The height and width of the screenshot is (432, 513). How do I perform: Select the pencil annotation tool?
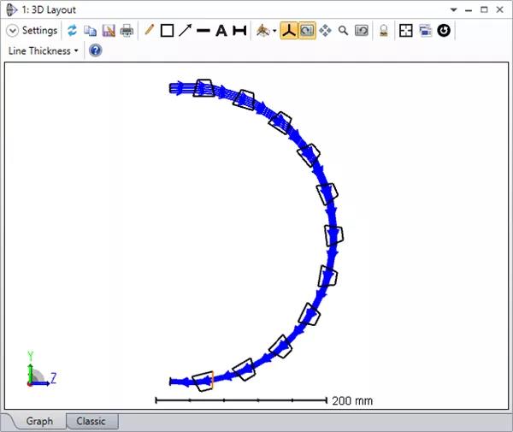(150, 31)
